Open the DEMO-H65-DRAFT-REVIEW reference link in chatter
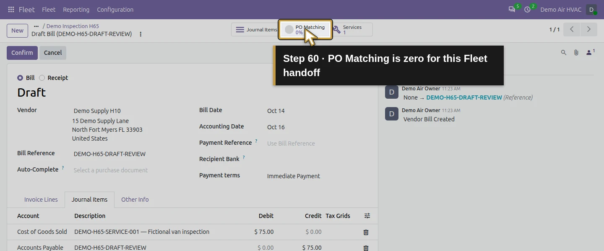604x251 pixels. (x=464, y=97)
